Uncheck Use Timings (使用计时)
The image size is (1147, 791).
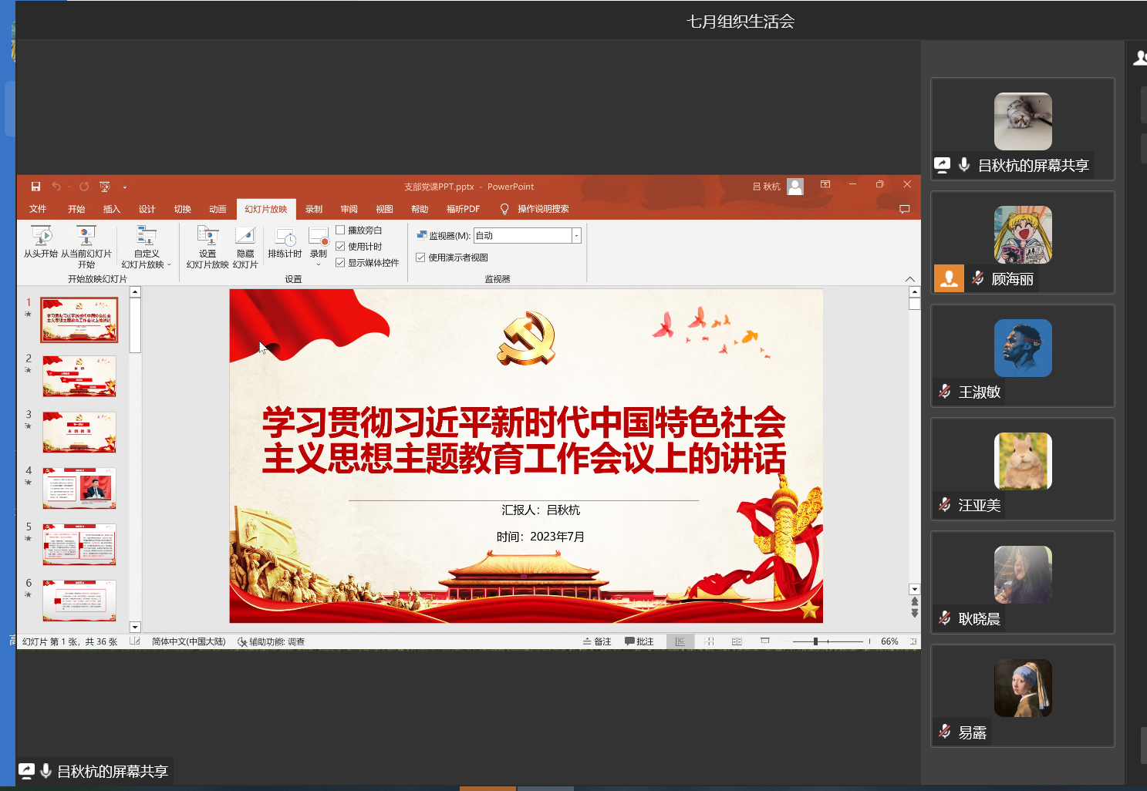(340, 246)
